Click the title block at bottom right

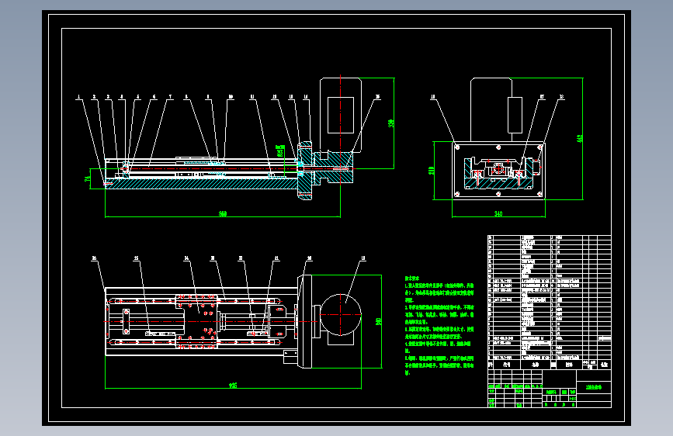point(550,389)
